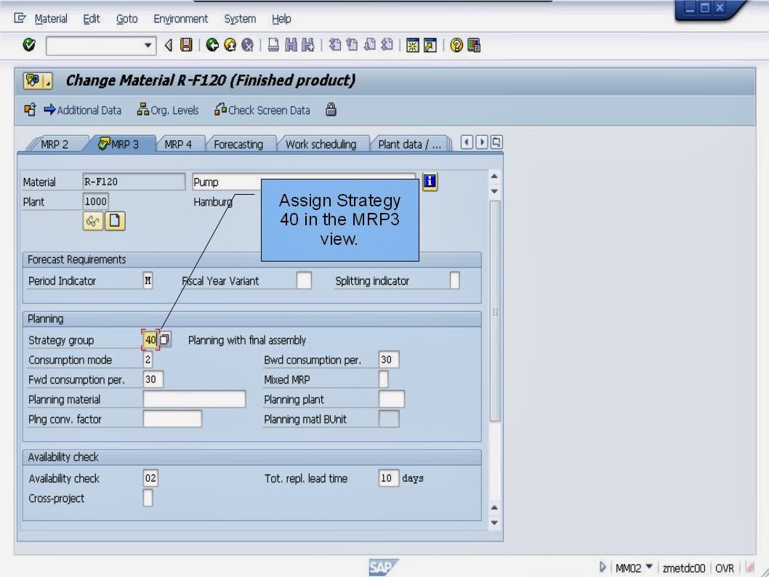Click the Org. Levels button
Image resolution: width=769 pixels, height=577 pixels.
coord(168,110)
